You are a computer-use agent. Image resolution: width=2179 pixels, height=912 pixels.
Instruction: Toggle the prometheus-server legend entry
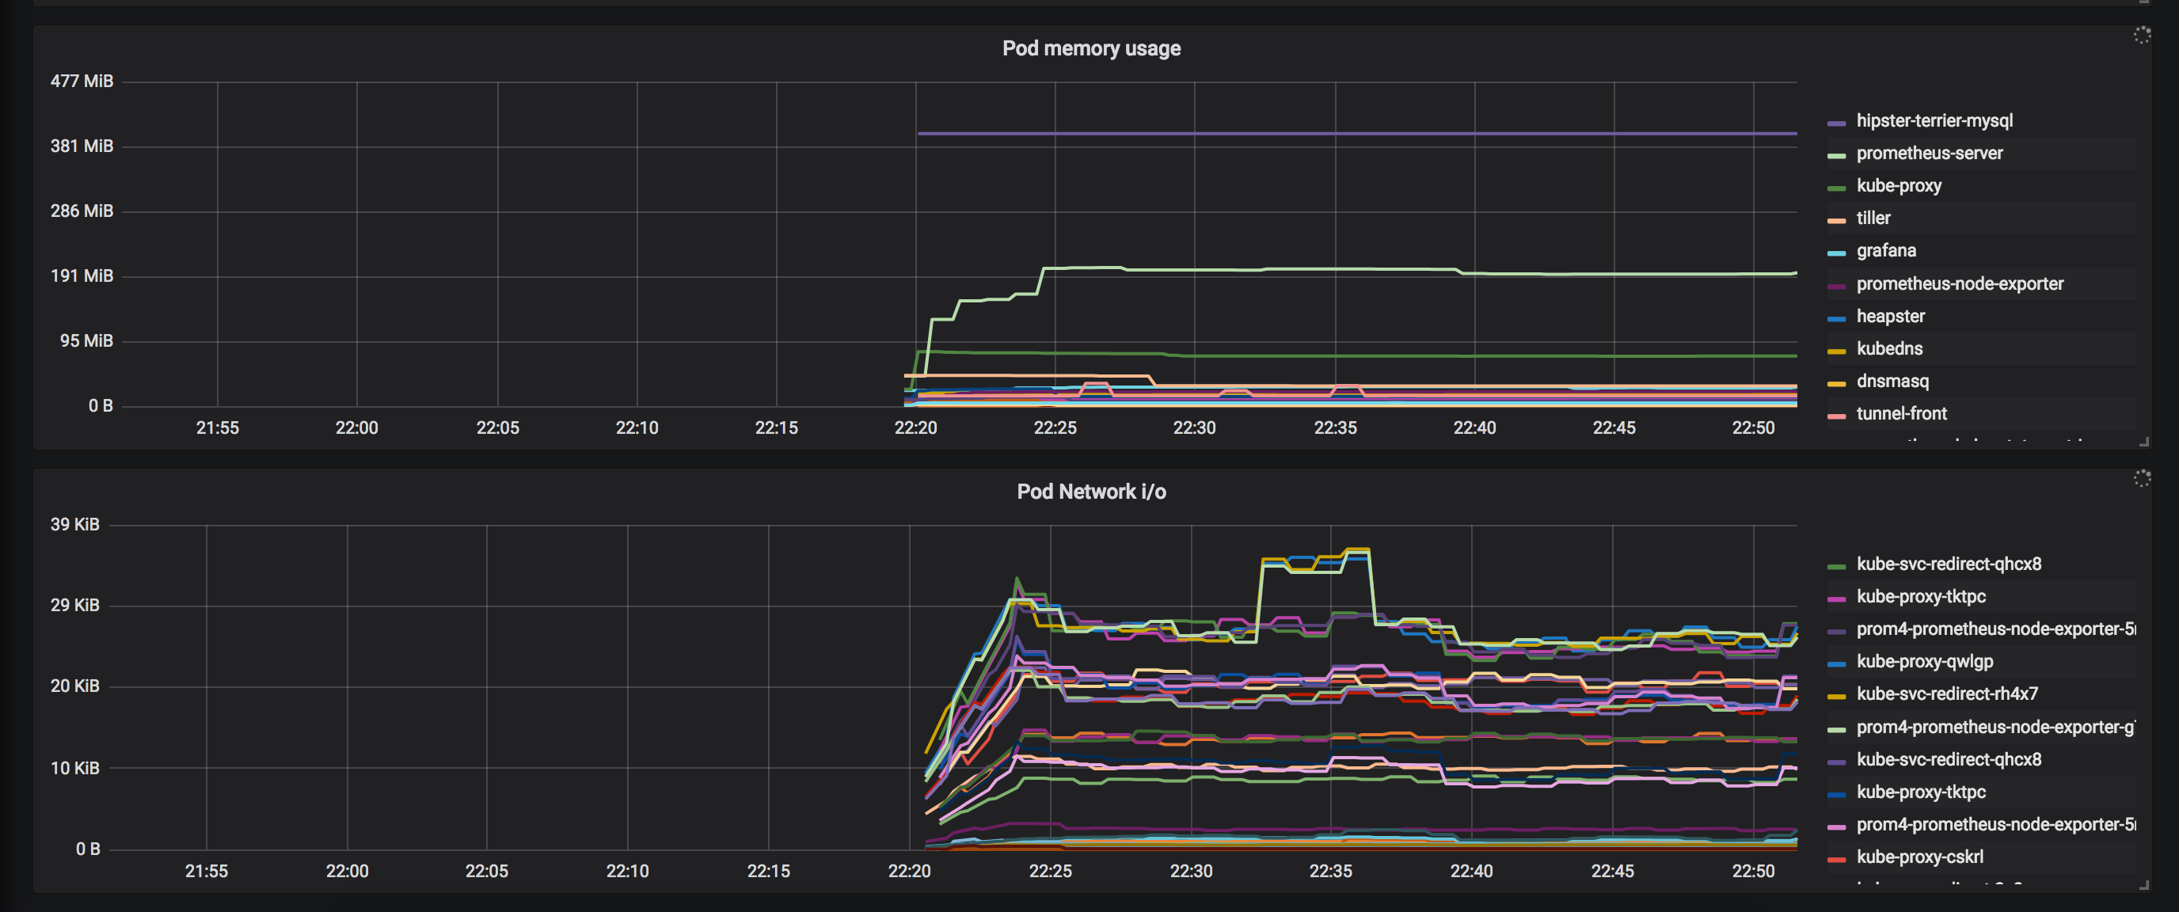1929,153
